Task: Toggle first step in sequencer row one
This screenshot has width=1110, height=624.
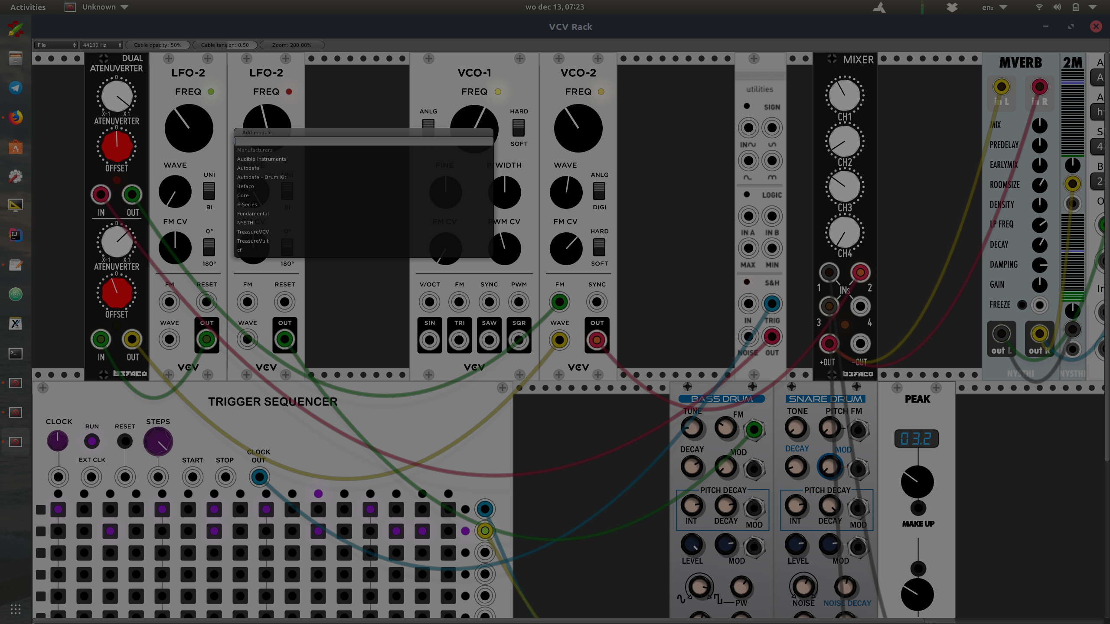Action: point(58,510)
